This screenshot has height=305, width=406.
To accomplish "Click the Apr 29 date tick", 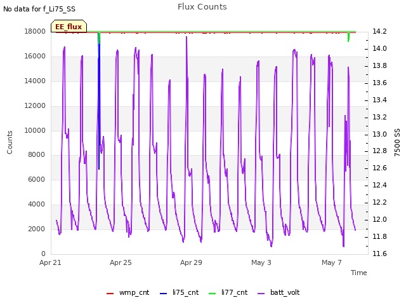I will (191, 262).
